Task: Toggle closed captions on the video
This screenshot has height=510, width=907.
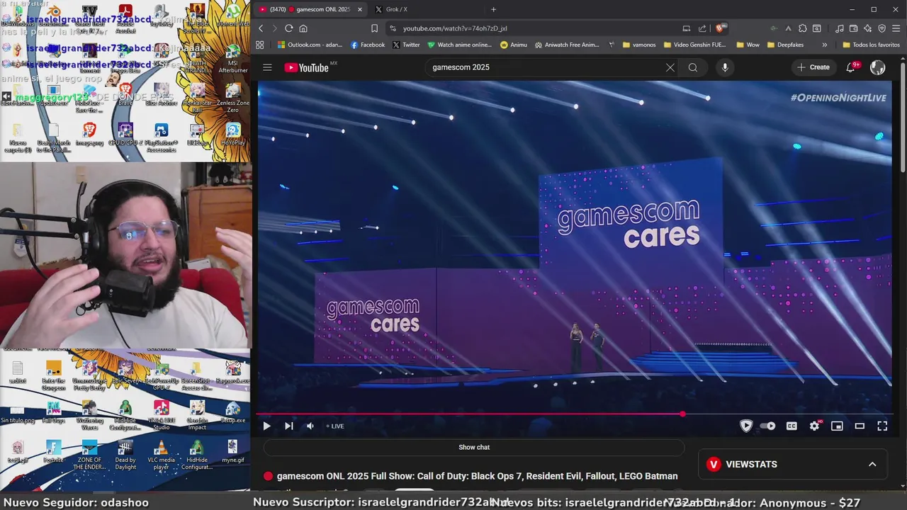Action: coord(791,426)
